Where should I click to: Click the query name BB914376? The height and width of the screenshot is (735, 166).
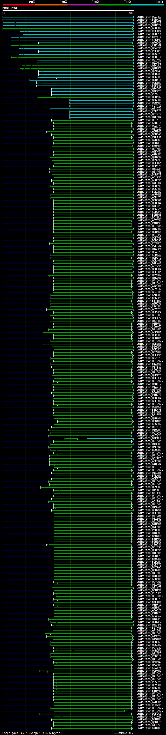tap(10, 8)
